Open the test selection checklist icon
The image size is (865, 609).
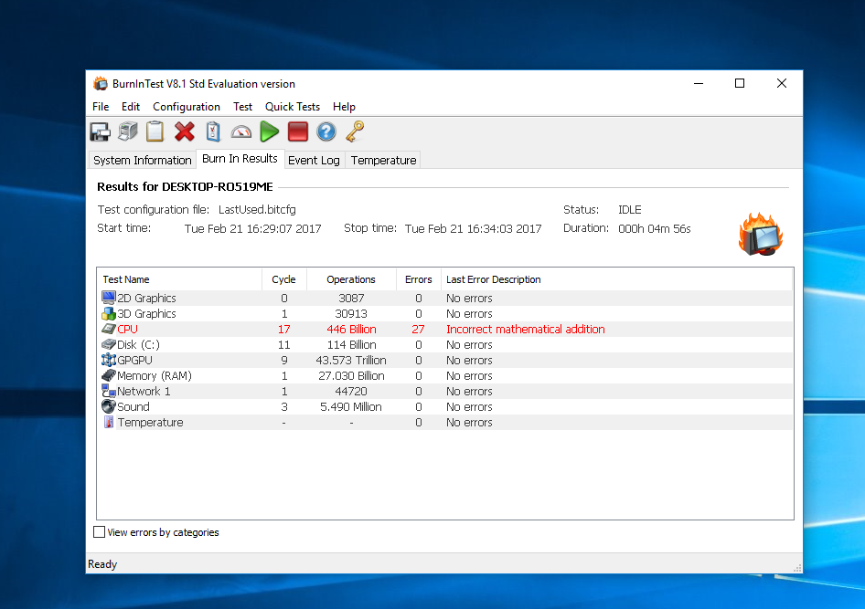coord(213,132)
